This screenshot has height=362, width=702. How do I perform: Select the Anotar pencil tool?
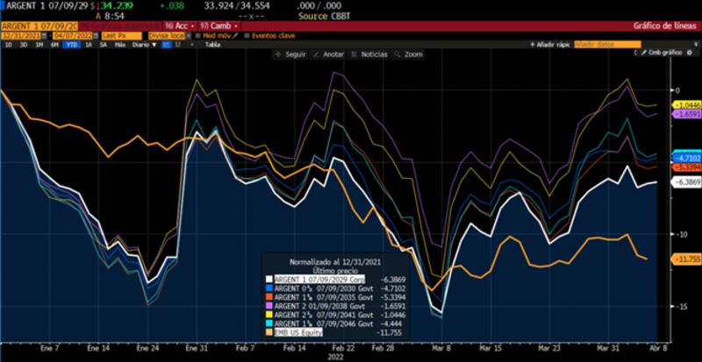(x=314, y=54)
